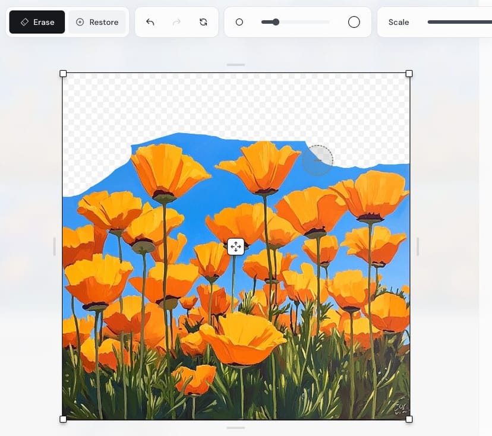The height and width of the screenshot is (436, 492).
Task: Click the small brush size circle icon
Action: [x=239, y=22]
